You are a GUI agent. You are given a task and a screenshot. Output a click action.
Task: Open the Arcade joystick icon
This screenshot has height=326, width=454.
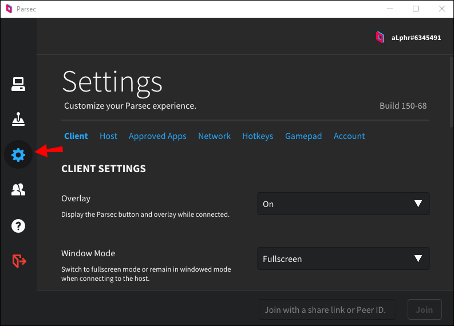(x=18, y=120)
